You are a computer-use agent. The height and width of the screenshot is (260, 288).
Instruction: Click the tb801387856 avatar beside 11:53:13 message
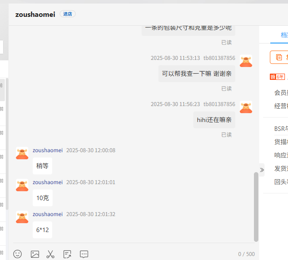[246, 61]
